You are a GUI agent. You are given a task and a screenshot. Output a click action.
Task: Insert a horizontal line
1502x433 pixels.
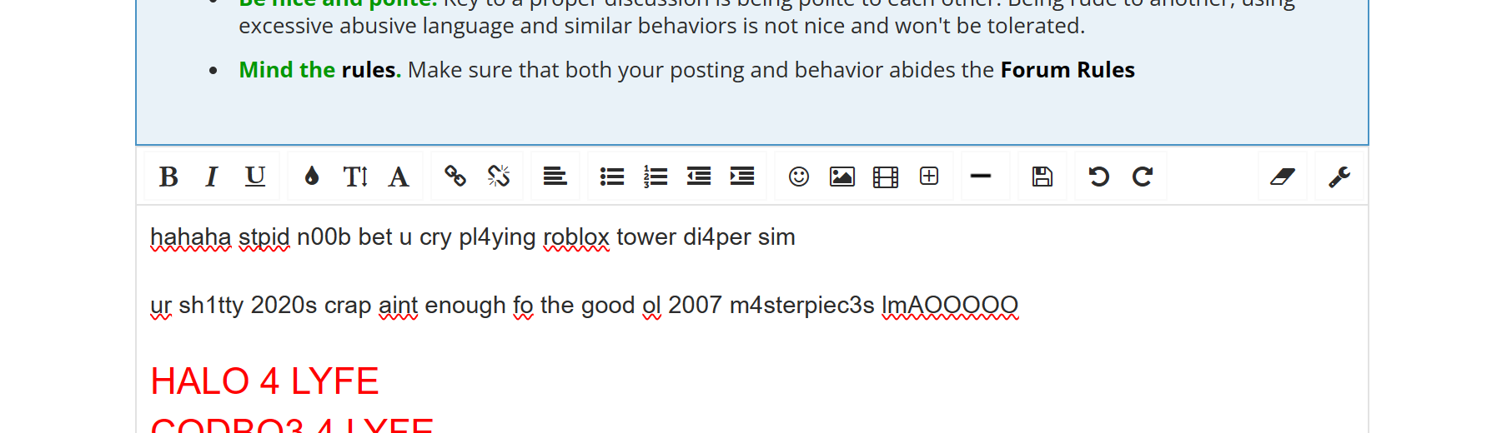[981, 177]
